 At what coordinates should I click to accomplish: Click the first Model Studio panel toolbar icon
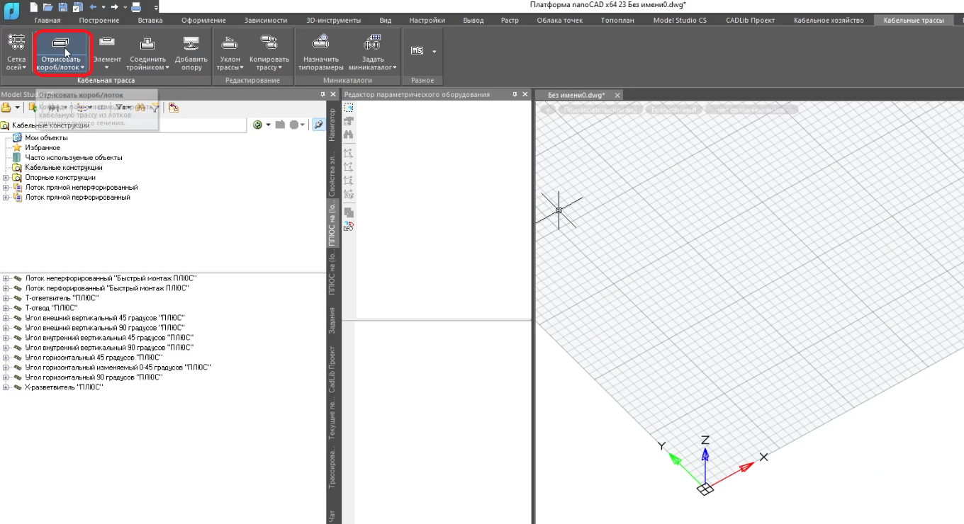pyautogui.click(x=6, y=108)
